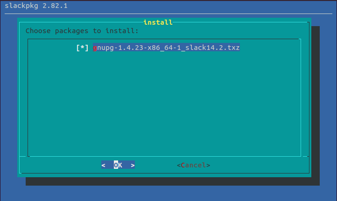
Task: Select the gnupg-1.4.23-x86_64-1_slack14.2.txz entry
Action: tap(166, 48)
